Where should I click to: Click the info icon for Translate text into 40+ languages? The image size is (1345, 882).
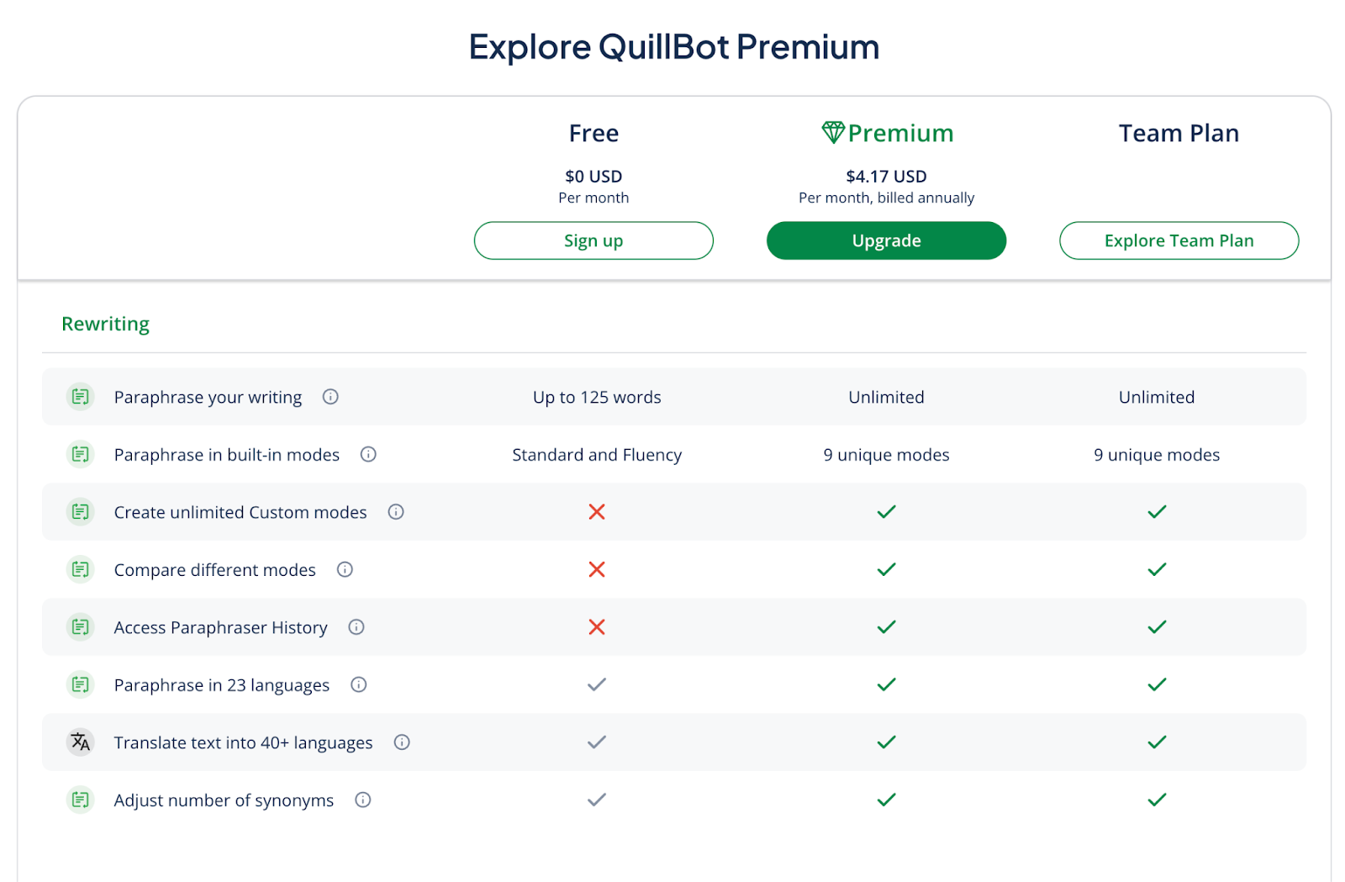pyautogui.click(x=402, y=742)
